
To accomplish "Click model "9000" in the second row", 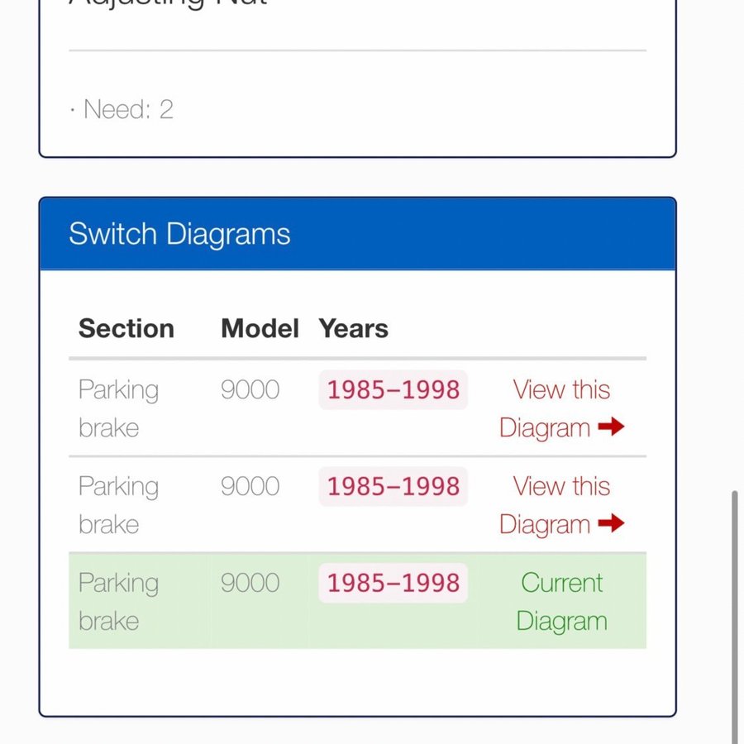I will [250, 487].
